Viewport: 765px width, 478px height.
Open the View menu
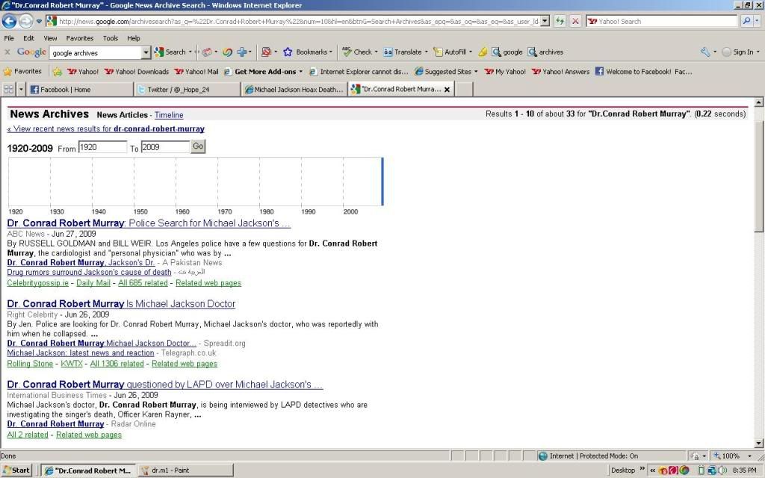[x=50, y=38]
